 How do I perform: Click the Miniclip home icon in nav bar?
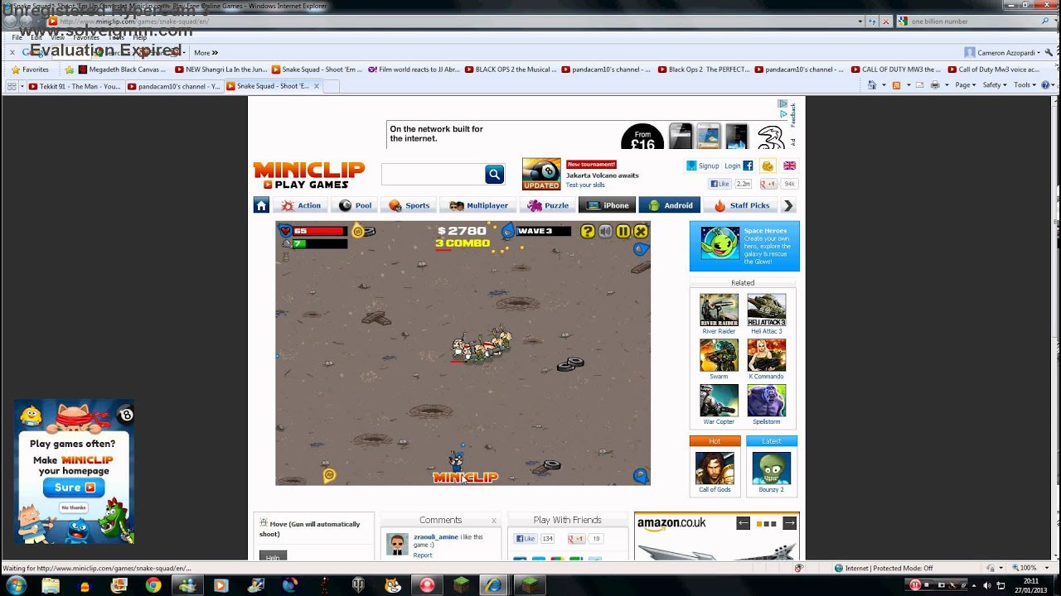[261, 205]
